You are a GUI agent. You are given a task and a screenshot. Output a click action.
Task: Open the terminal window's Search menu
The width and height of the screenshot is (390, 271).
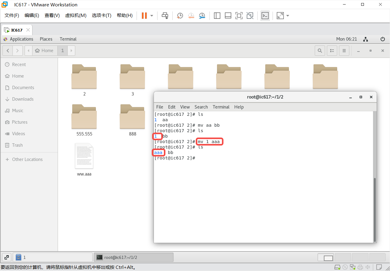pos(201,107)
